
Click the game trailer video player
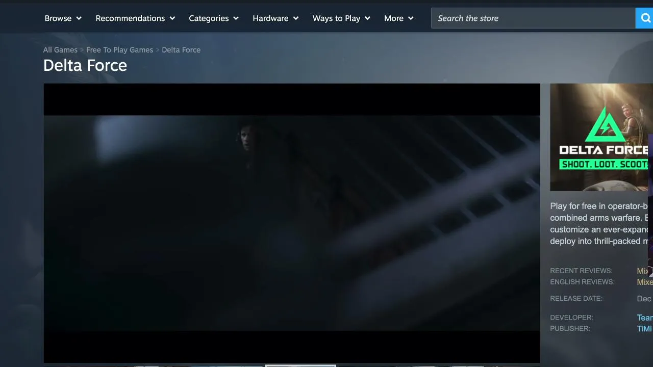tap(292, 223)
